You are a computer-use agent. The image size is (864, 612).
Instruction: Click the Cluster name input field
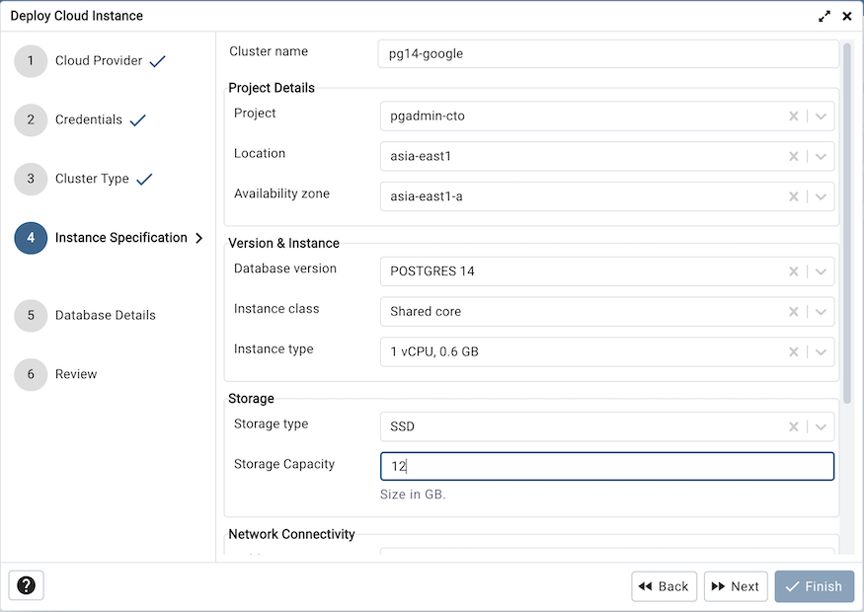[606, 52]
